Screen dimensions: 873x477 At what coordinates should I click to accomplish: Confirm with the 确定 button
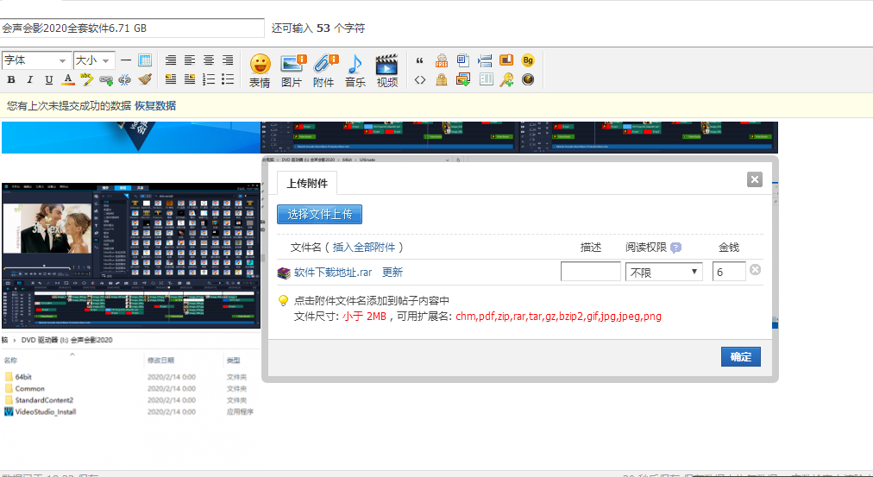point(740,357)
